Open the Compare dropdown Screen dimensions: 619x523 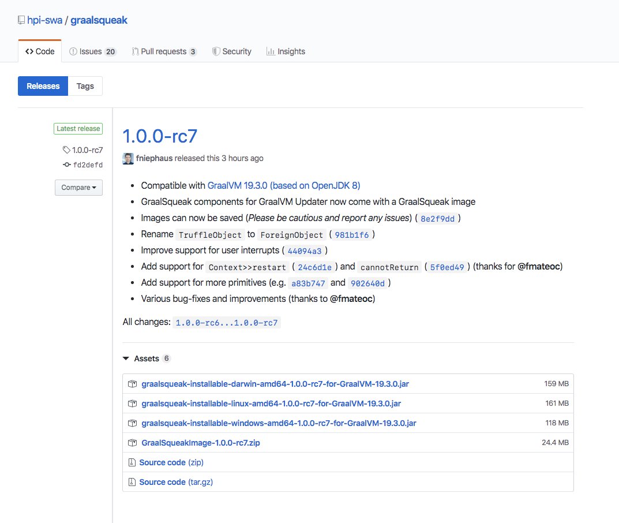78,188
